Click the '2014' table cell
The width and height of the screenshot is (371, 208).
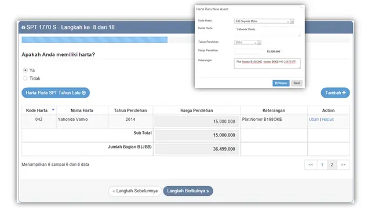click(x=130, y=121)
